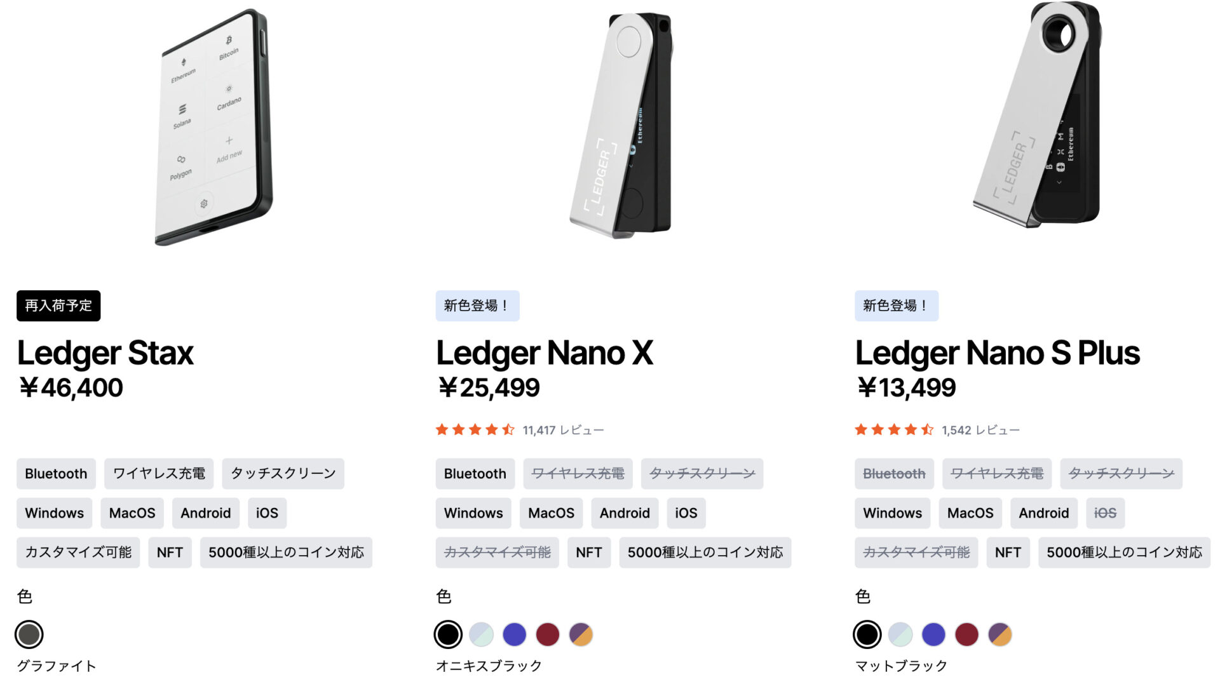Viewport: 1220px width, 677px height.
Task: Select Matte Black swatch for Nano S Plus
Action: (867, 634)
